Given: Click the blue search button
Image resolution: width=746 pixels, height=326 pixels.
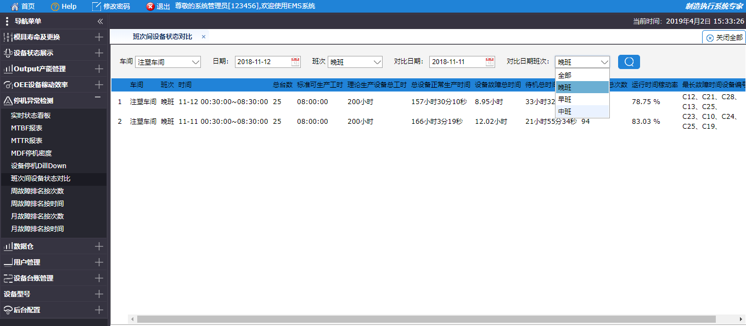Looking at the screenshot, I should [629, 62].
